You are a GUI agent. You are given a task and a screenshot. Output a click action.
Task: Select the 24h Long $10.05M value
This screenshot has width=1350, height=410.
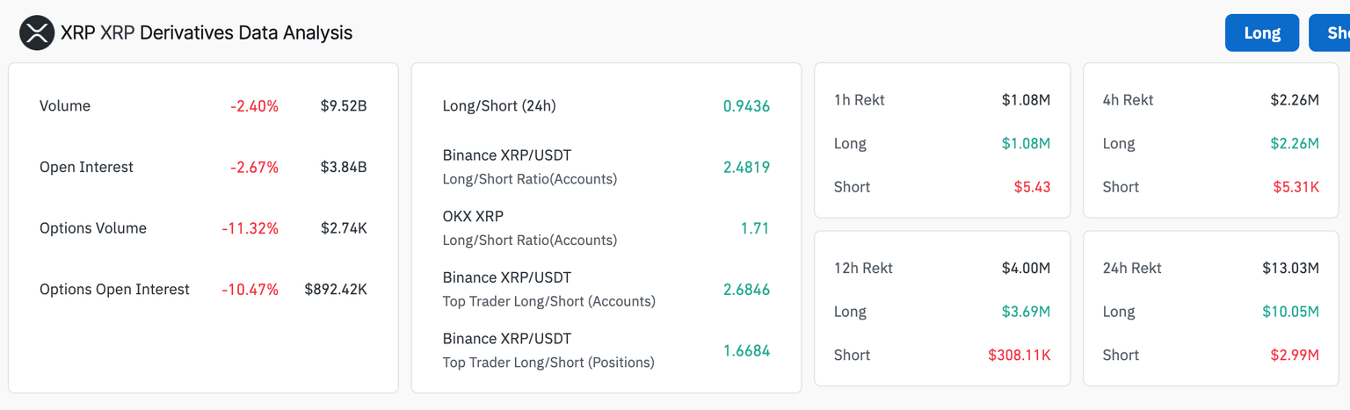pos(1290,312)
